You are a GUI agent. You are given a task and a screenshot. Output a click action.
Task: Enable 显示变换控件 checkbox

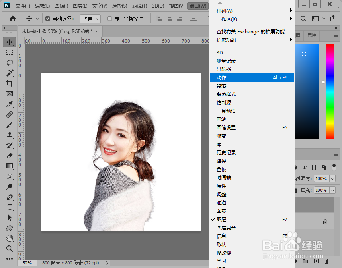point(110,19)
